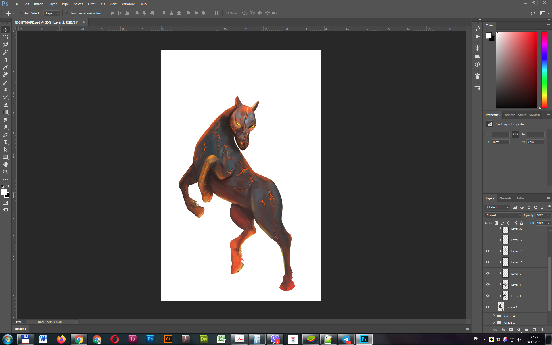Select the Rectangular Marquee tool
552x345 pixels.
pyautogui.click(x=5, y=37)
